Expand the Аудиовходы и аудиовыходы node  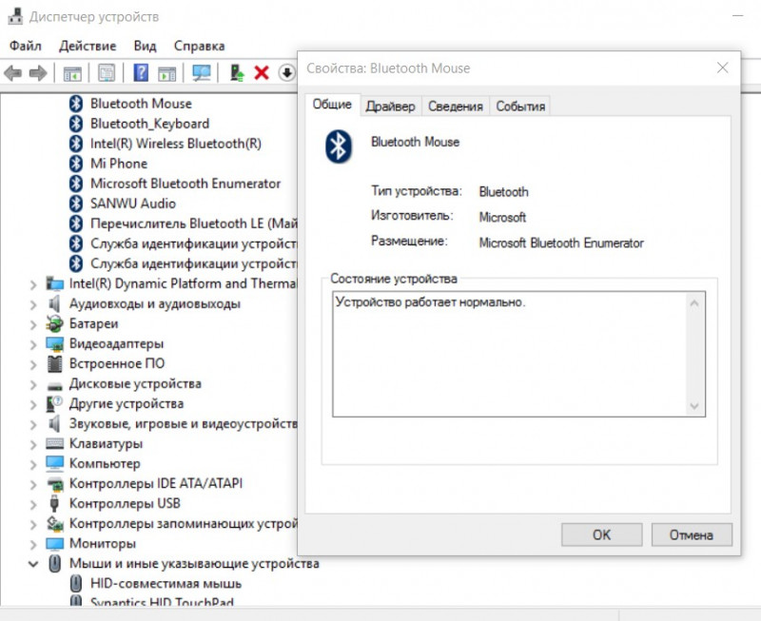point(33,304)
